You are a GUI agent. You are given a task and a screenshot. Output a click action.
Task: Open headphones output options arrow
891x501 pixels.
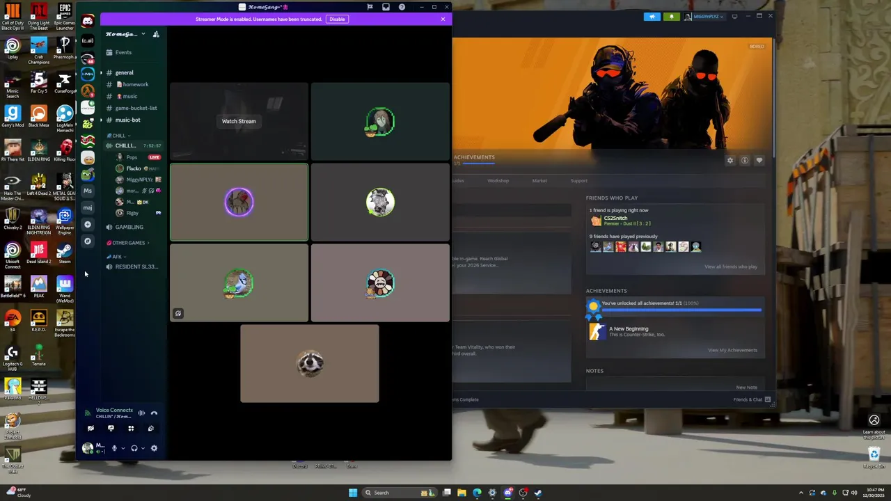(x=143, y=448)
